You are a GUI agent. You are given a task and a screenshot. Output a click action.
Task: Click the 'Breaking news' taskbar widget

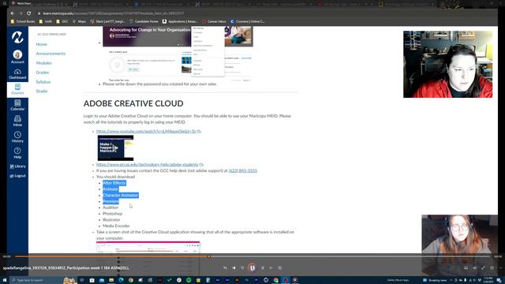[x=435, y=280]
